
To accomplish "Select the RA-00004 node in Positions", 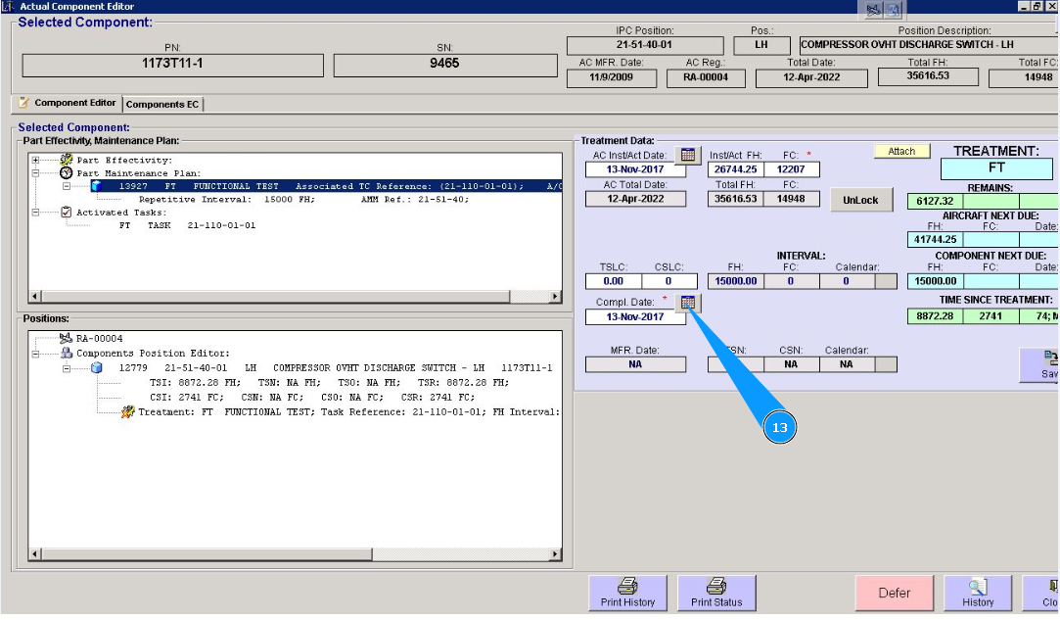I will coord(100,339).
